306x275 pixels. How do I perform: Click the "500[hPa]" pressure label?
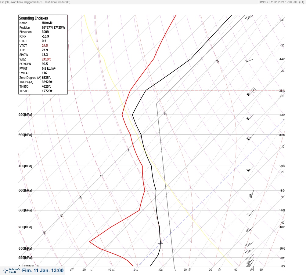point(25,190)
